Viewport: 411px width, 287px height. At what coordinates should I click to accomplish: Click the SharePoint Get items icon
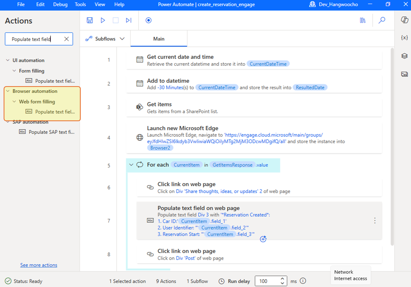tap(140, 107)
